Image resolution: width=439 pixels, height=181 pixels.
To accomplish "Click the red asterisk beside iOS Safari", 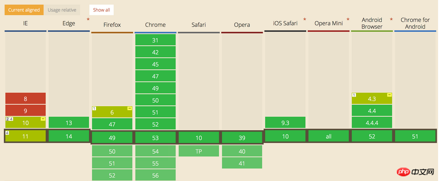I will [x=305, y=19].
